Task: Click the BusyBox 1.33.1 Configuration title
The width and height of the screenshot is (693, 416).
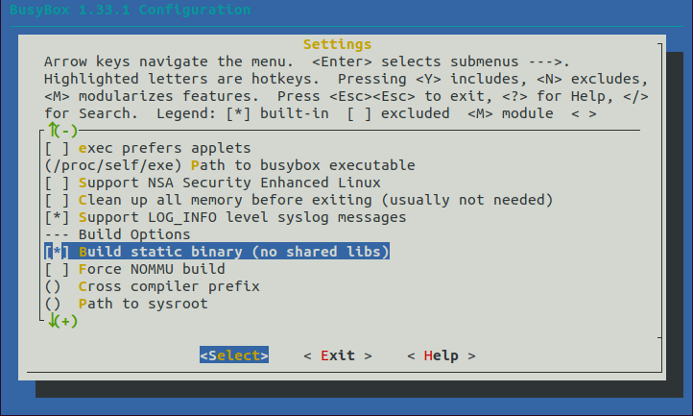Action: tap(131, 10)
